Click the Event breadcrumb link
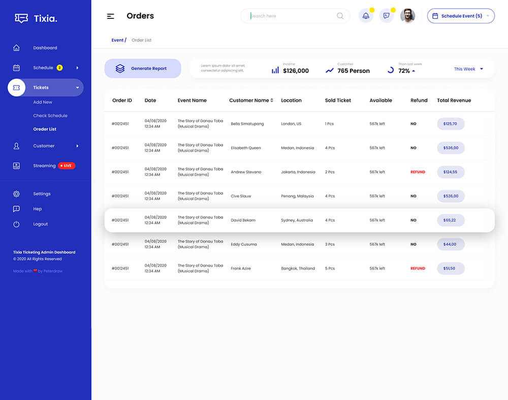Viewport: 508px width, 400px height. pos(117,40)
